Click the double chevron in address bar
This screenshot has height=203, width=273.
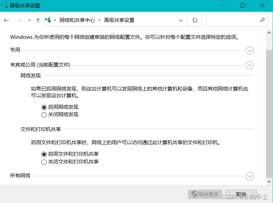(x=55, y=20)
